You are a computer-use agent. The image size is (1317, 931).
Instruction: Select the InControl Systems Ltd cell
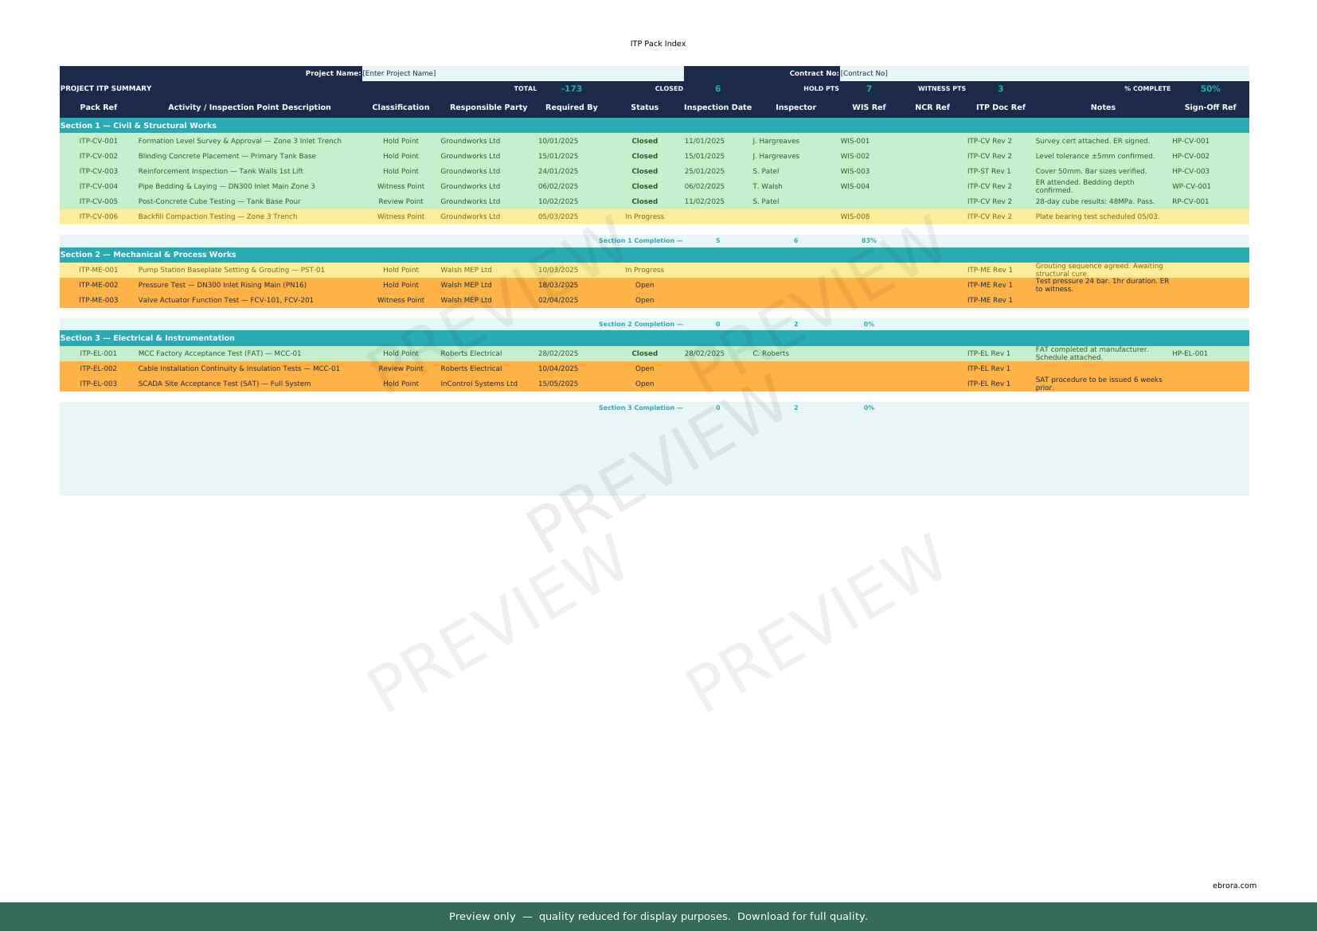[x=479, y=384]
